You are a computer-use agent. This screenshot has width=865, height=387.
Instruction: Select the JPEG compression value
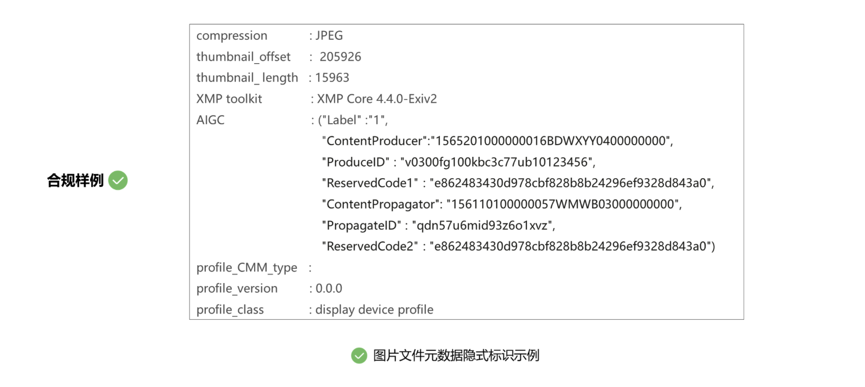point(329,36)
